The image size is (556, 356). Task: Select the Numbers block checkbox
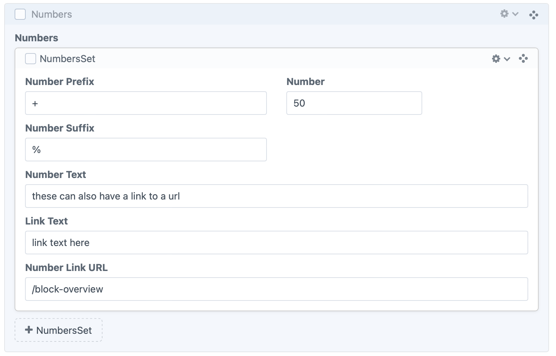pyautogui.click(x=20, y=15)
